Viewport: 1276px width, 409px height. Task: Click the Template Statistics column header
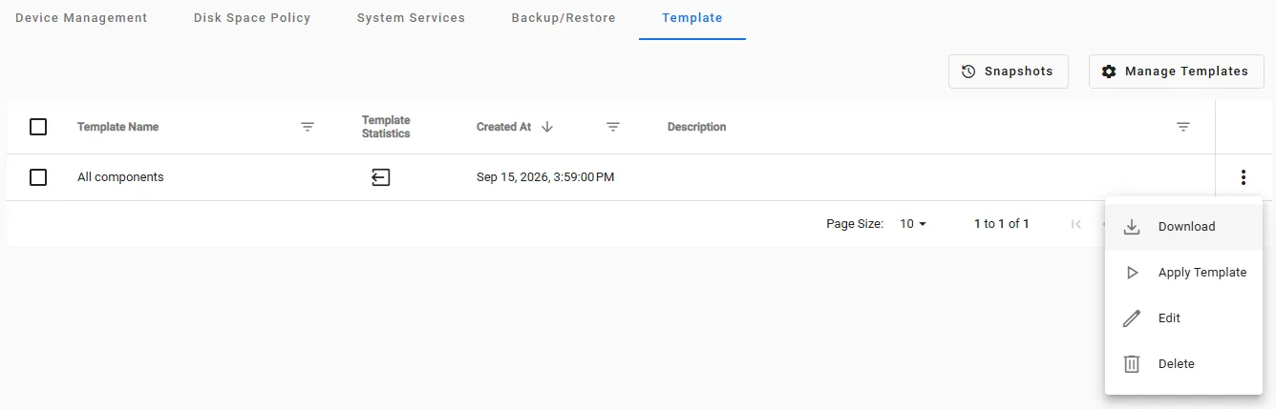coord(386,127)
